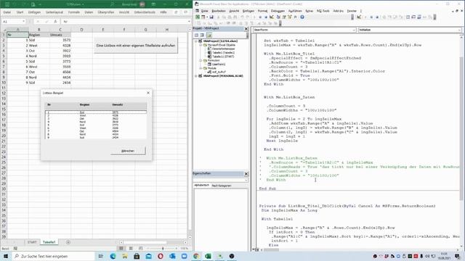
Task: Open VBA editor Ausführen menu
Action: 295,11
